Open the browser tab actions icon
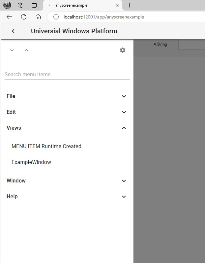205x263 pixels. [34, 5]
